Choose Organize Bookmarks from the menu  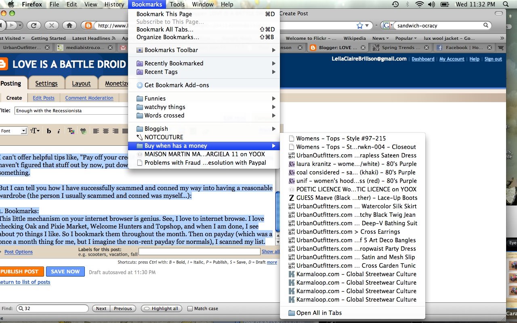tap(204, 37)
